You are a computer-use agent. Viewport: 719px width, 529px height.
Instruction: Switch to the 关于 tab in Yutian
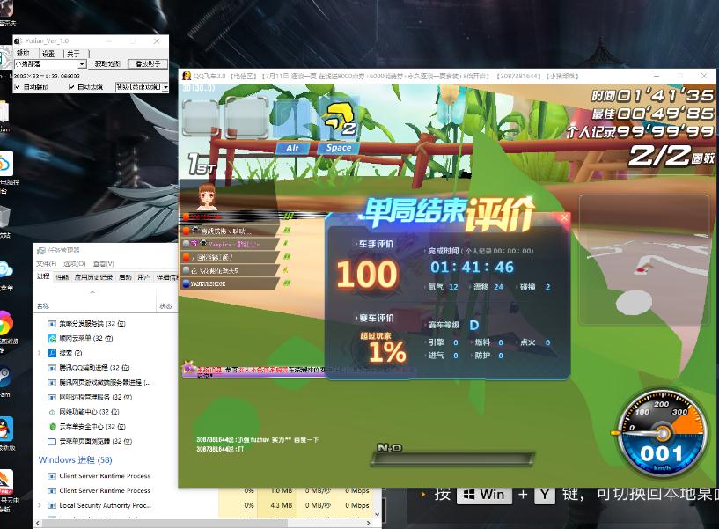tap(73, 54)
